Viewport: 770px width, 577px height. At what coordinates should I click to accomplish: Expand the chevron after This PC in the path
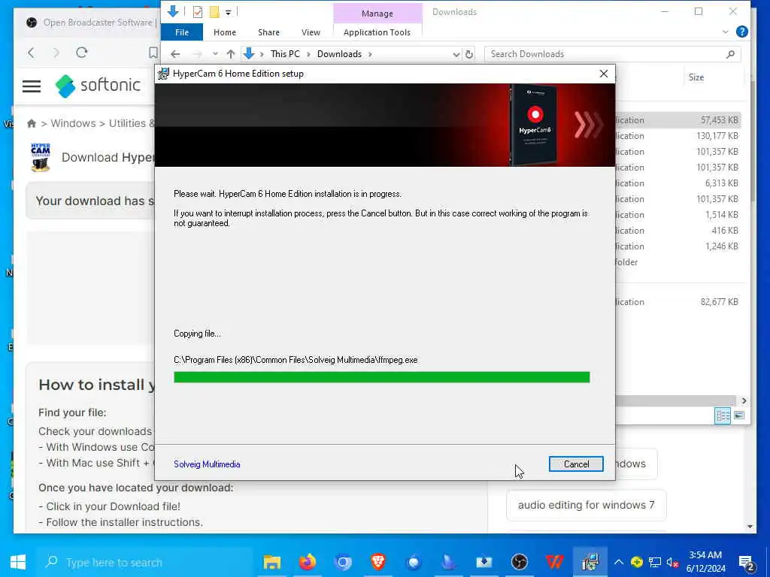pyautogui.click(x=308, y=54)
